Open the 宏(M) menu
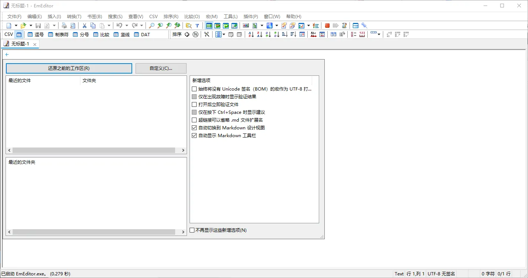The image size is (528, 278). [x=211, y=16]
